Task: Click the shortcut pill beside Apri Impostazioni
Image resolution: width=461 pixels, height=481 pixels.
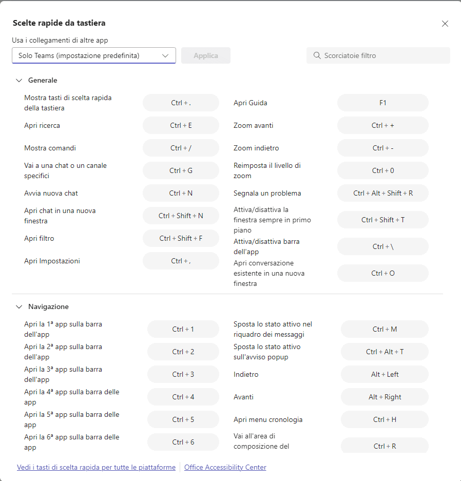Action: 181,261
